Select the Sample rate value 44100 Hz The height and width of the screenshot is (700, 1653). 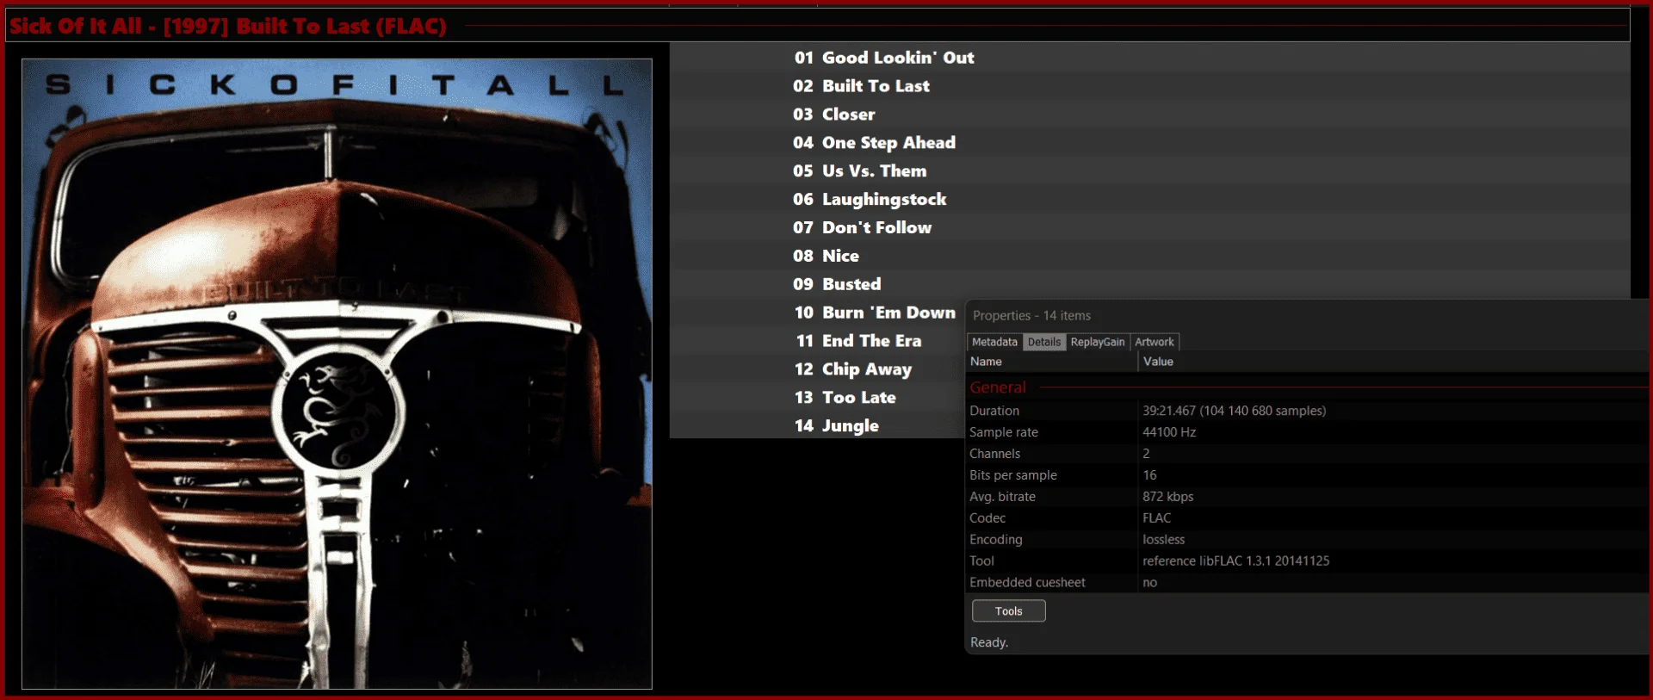(x=1169, y=432)
